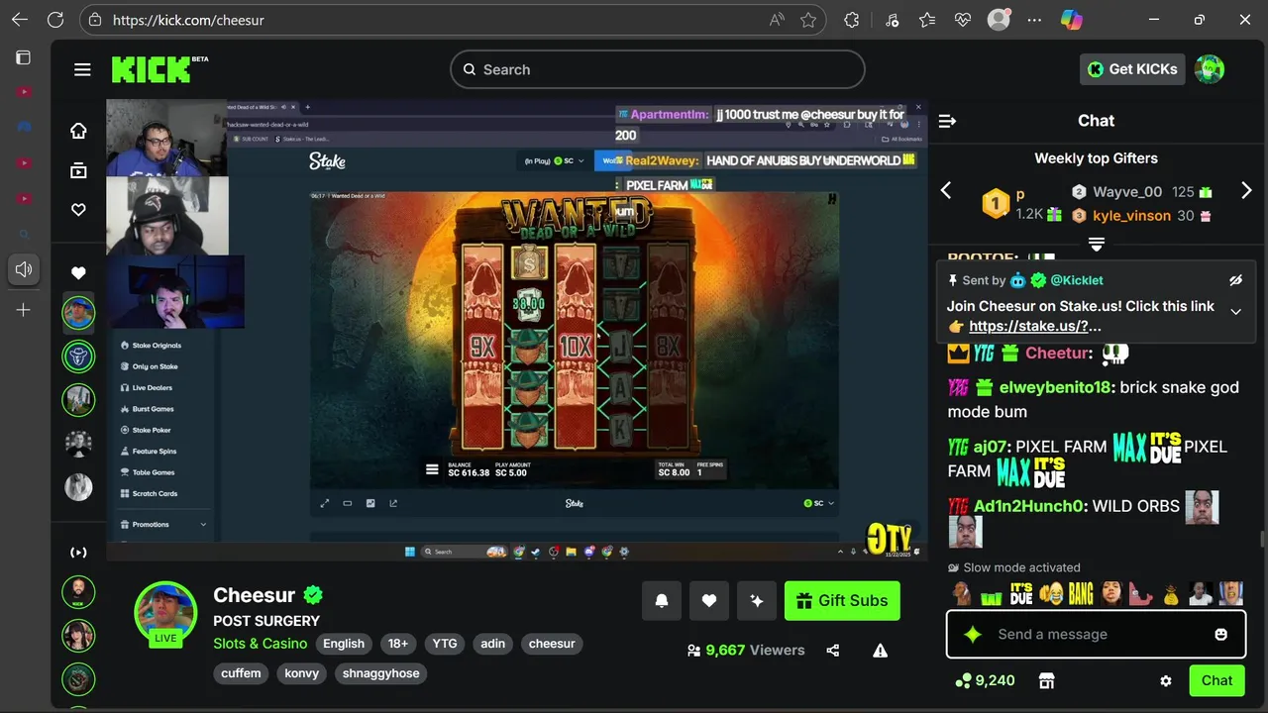
Task: Hide the pinned Kicklet message
Action: (x=1235, y=280)
